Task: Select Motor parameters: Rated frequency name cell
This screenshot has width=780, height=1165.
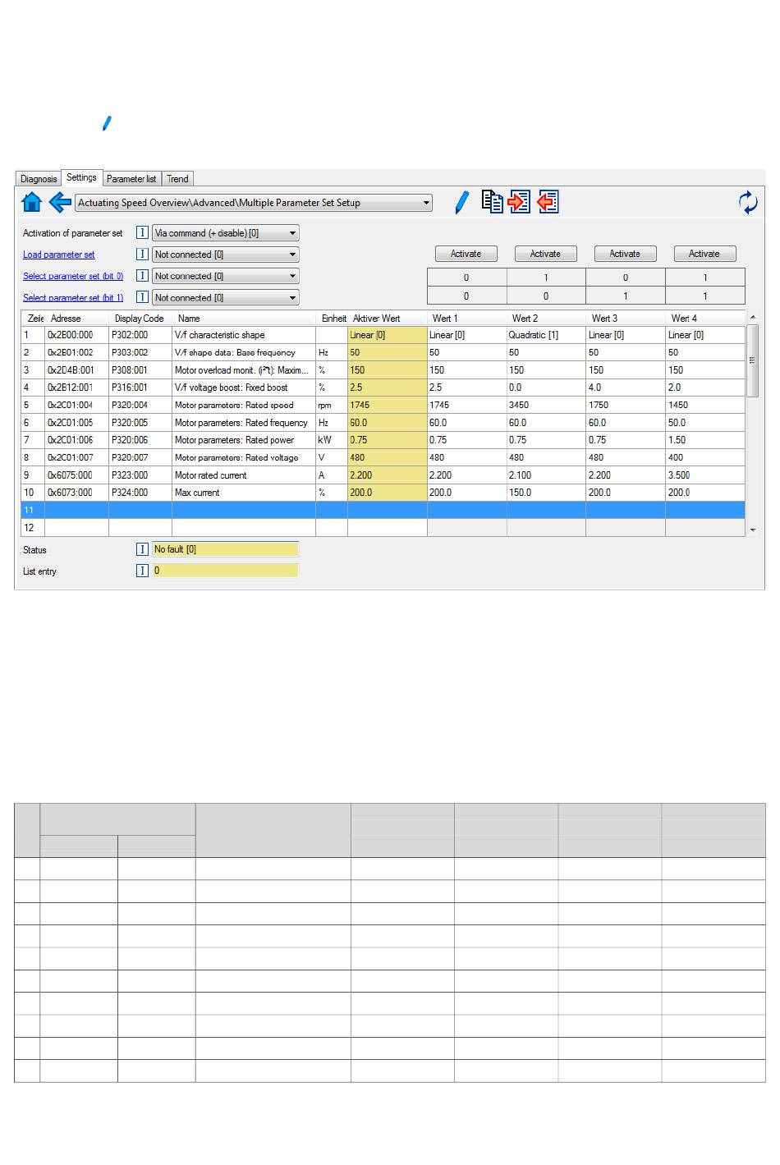Action: 244,423
